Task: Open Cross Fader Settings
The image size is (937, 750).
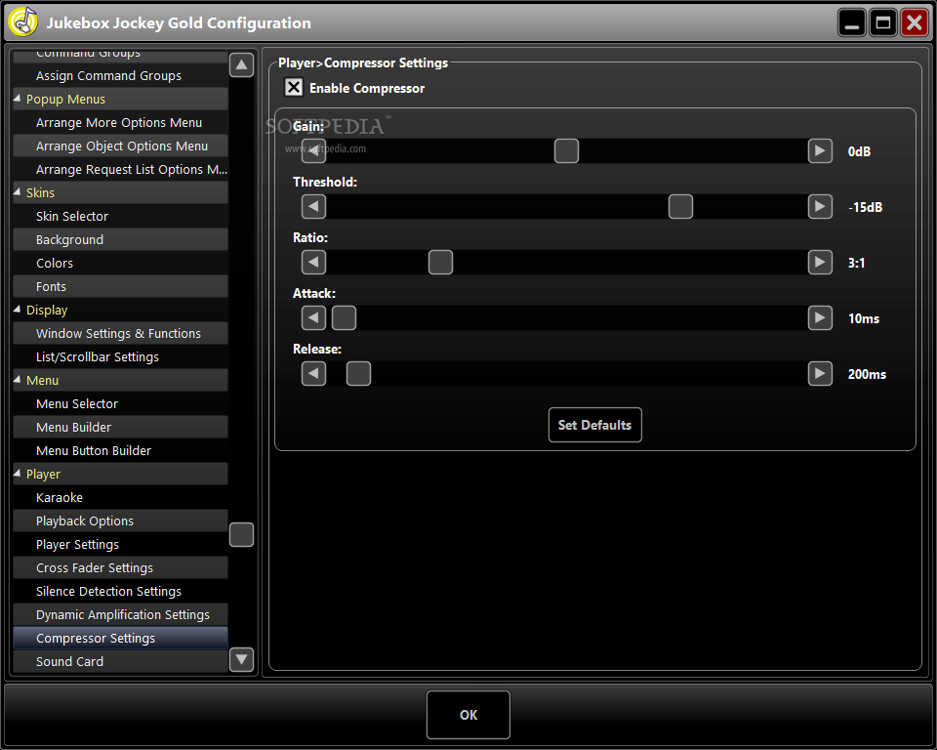Action: pos(120,567)
